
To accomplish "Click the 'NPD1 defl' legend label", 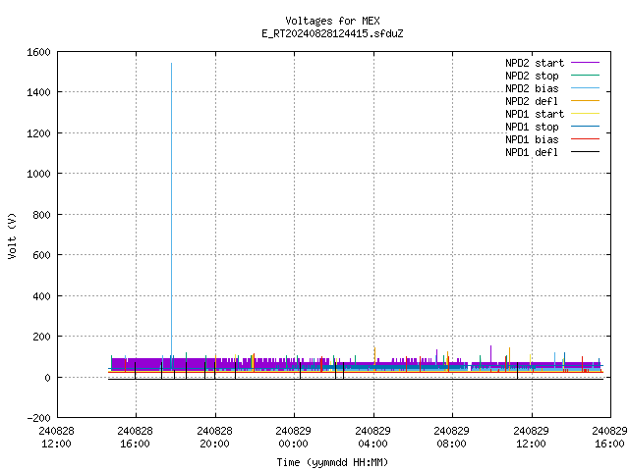I will (x=532, y=152).
